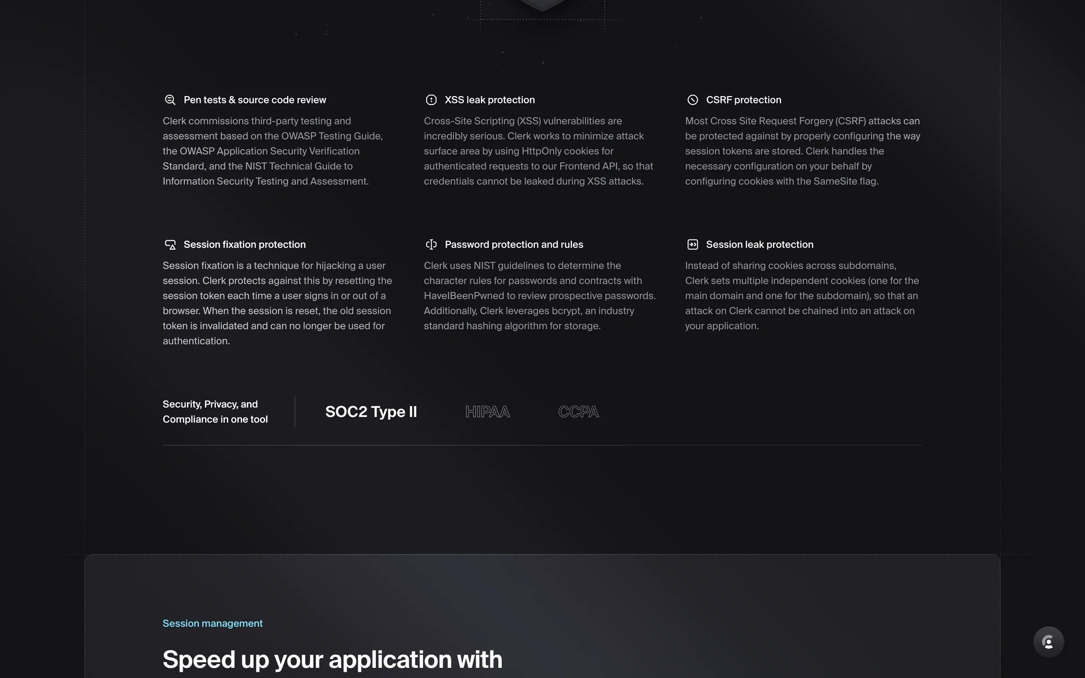This screenshot has height=678, width=1085.
Task: Click the Session fixation protection heading
Action: click(x=244, y=245)
